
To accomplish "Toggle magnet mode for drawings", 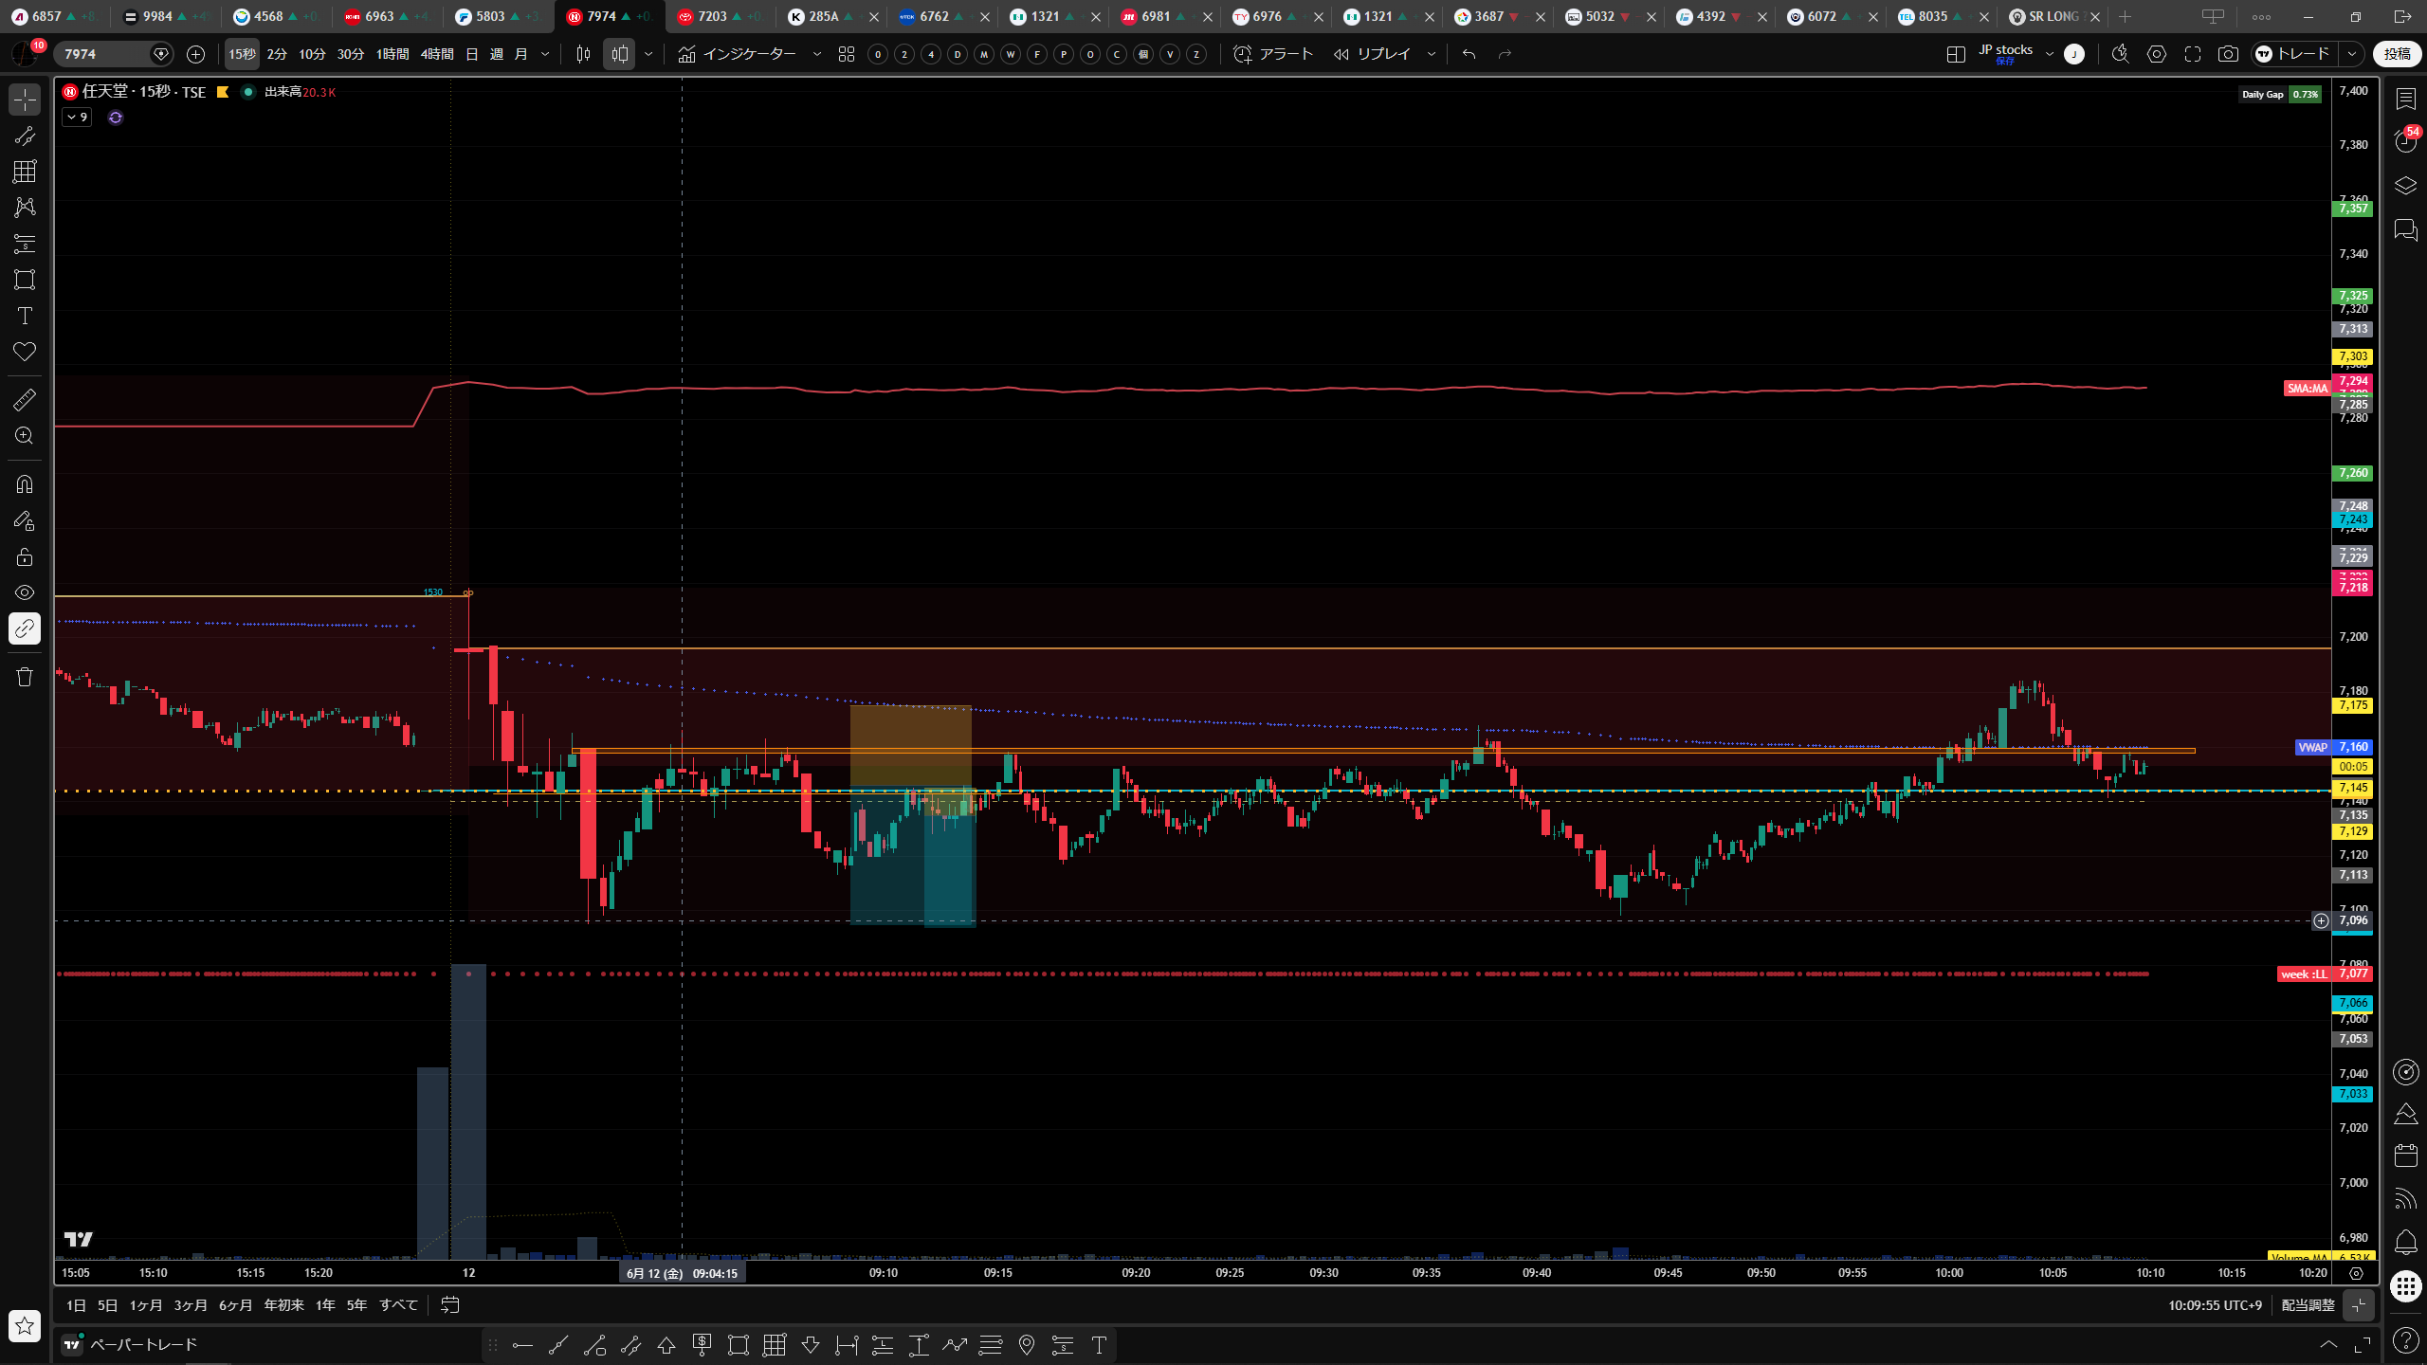I will (x=25, y=484).
